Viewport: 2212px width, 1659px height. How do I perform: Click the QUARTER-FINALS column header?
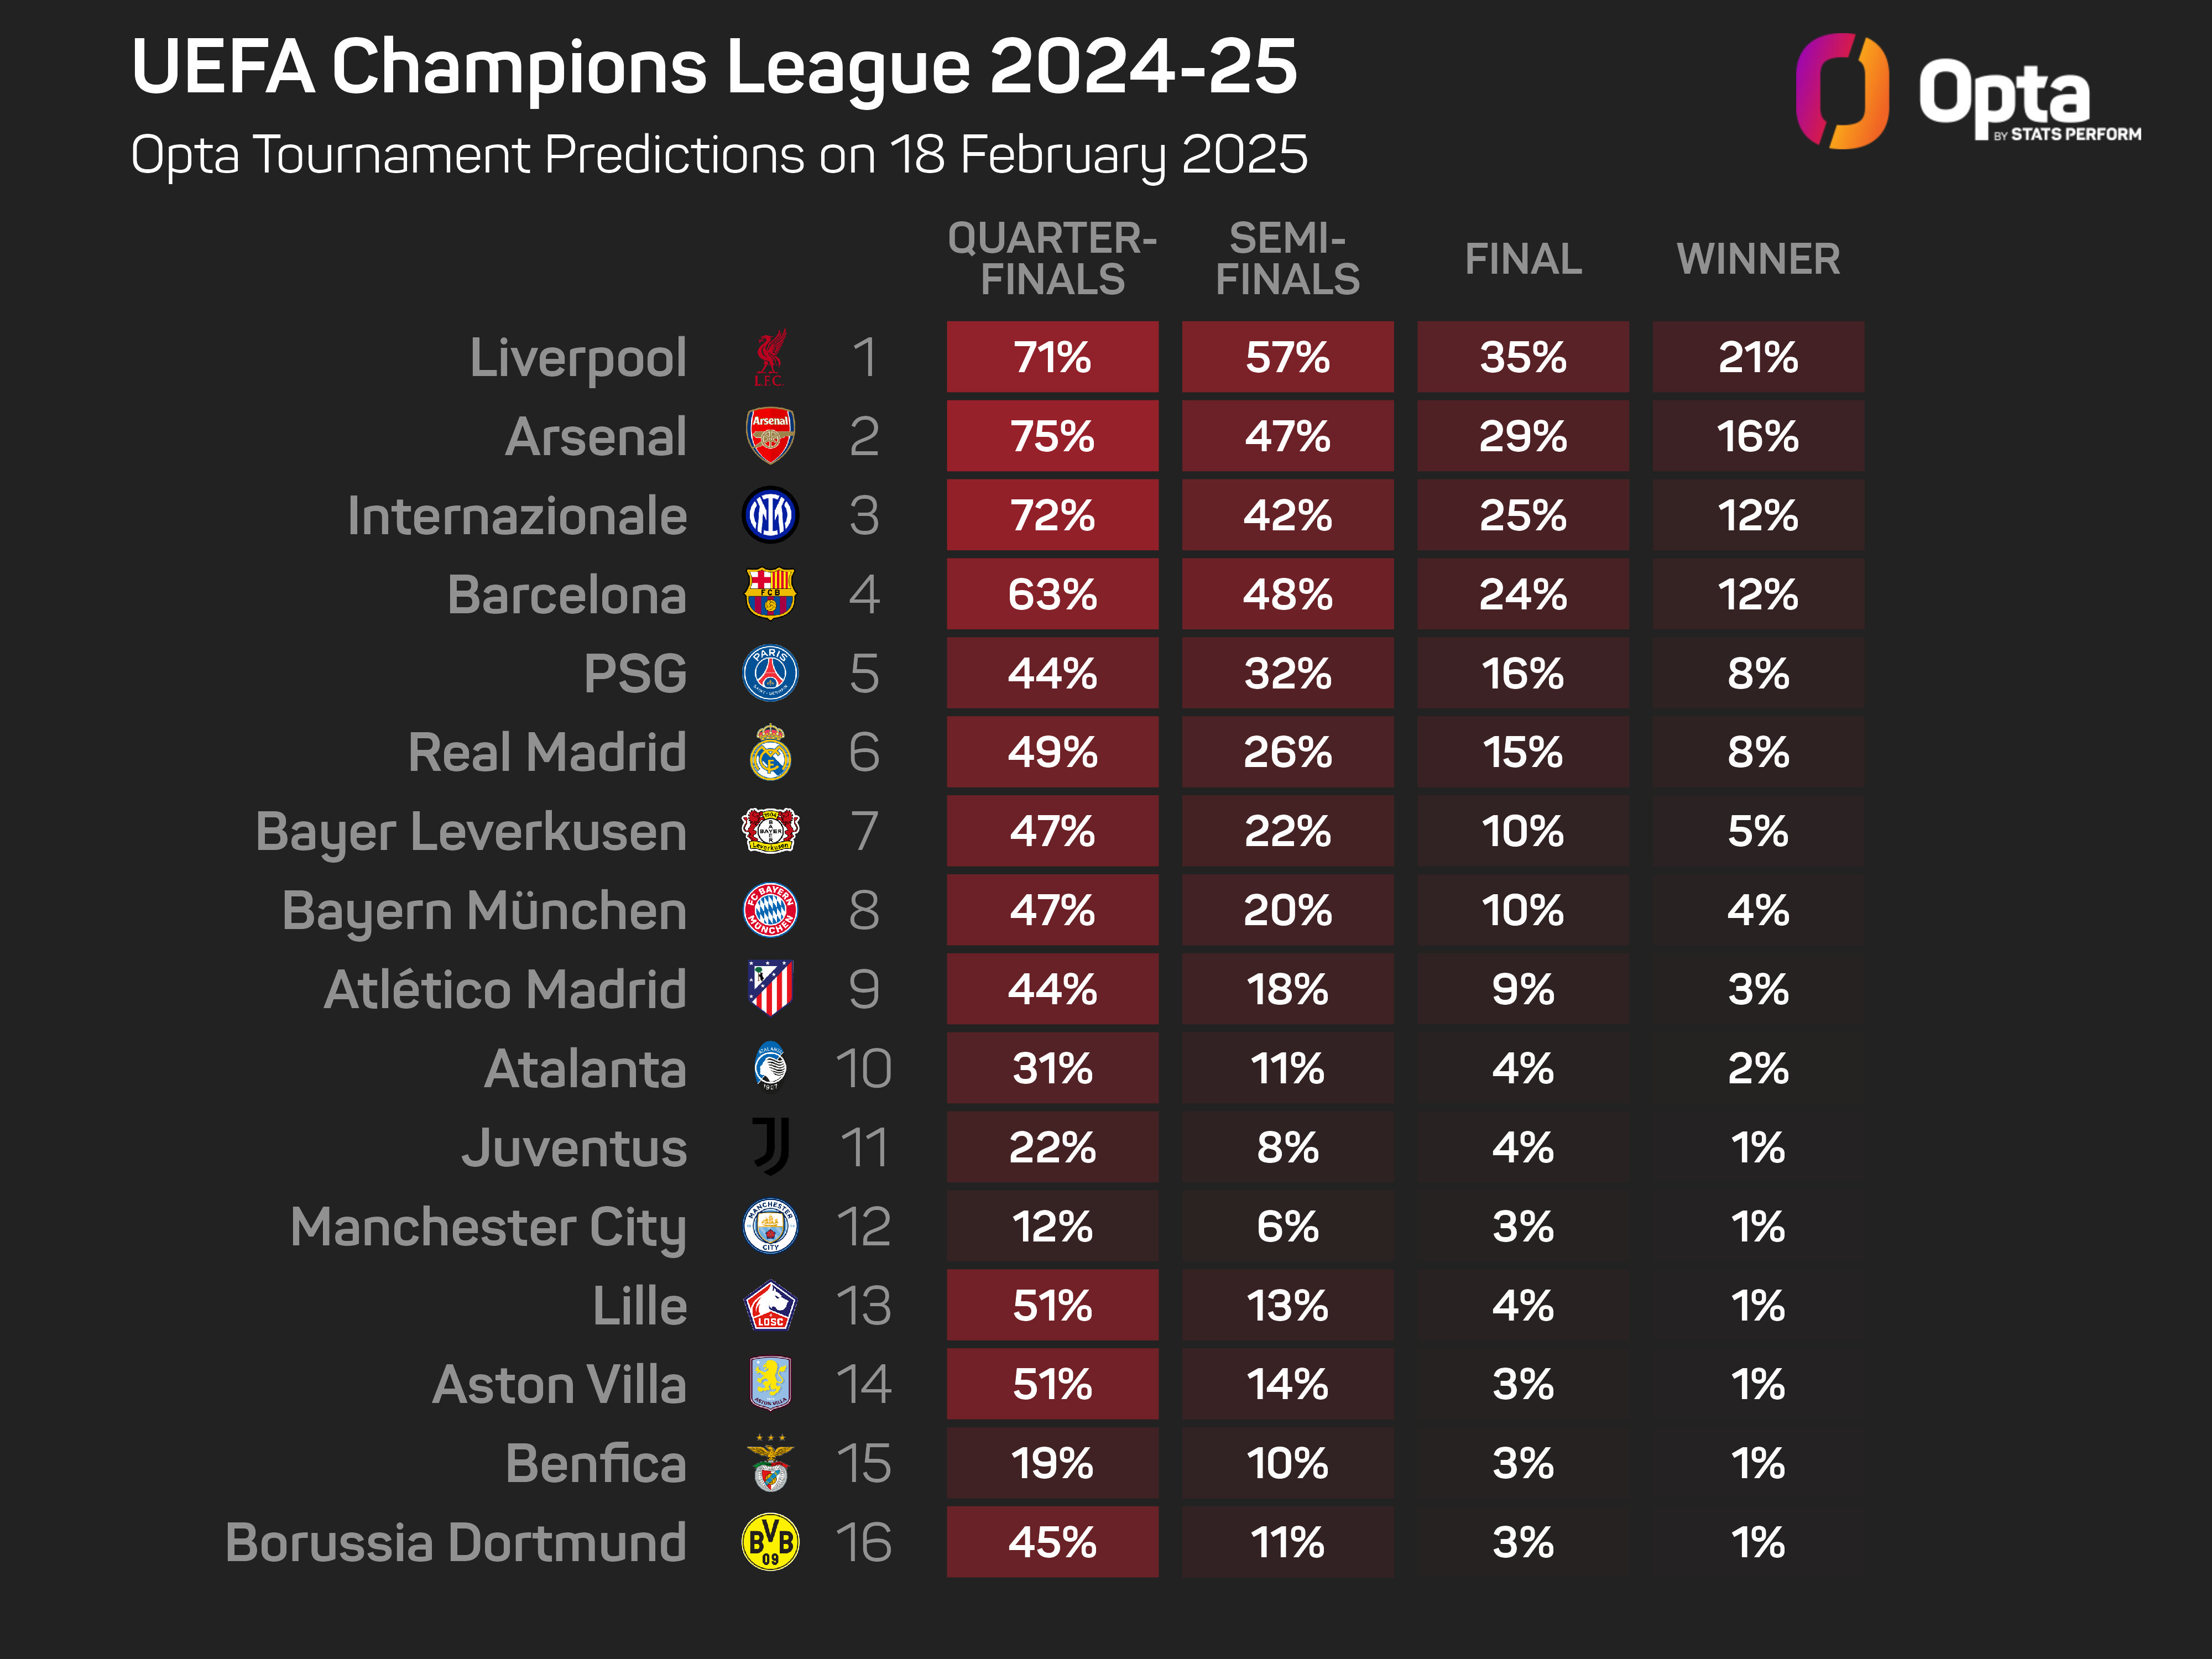click(x=1052, y=259)
